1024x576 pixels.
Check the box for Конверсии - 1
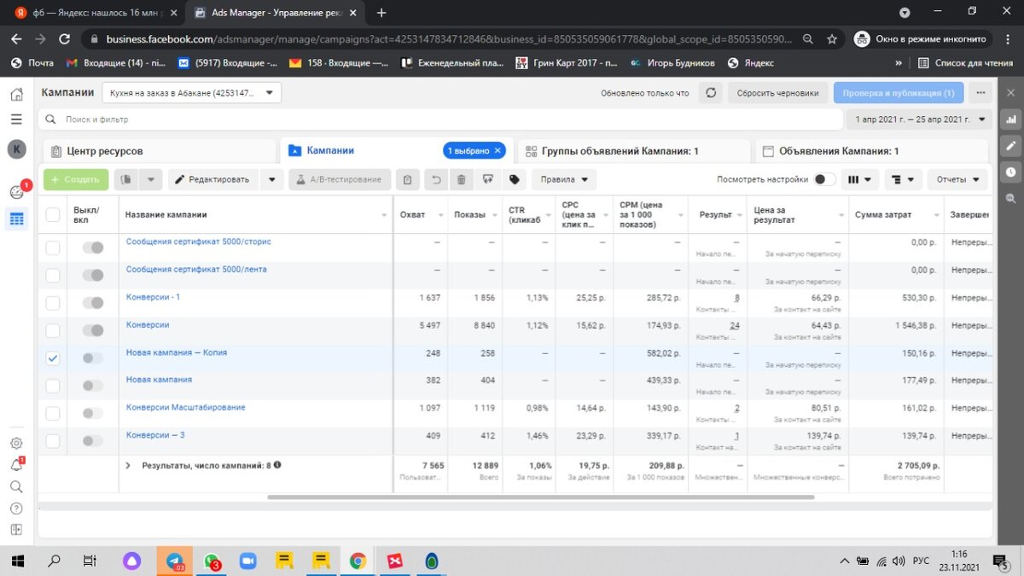[53, 303]
